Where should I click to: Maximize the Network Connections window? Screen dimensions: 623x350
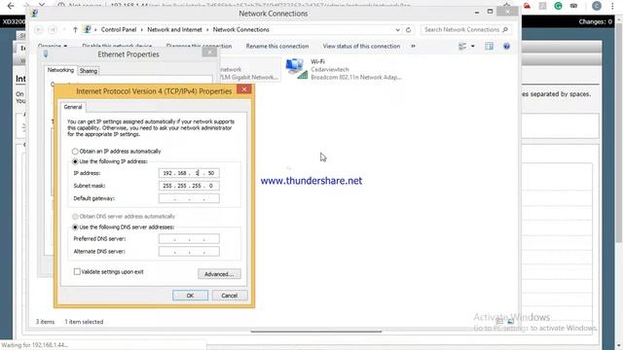[490, 12]
